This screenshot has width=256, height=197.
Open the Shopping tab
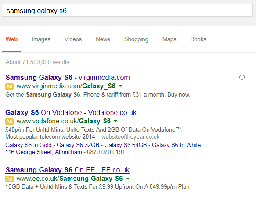136,39
